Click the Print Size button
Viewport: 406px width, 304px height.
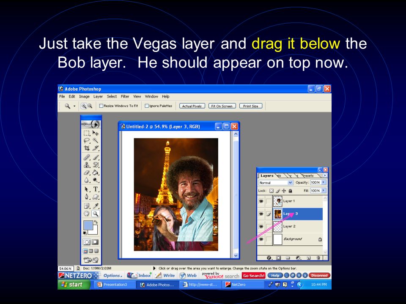tap(251, 106)
